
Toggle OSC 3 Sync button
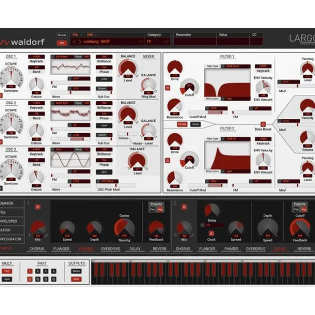pyautogui.click(x=104, y=172)
